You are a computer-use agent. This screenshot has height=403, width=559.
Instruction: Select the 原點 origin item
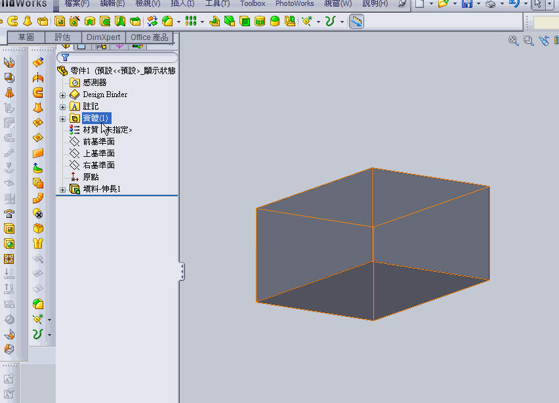coord(84,177)
